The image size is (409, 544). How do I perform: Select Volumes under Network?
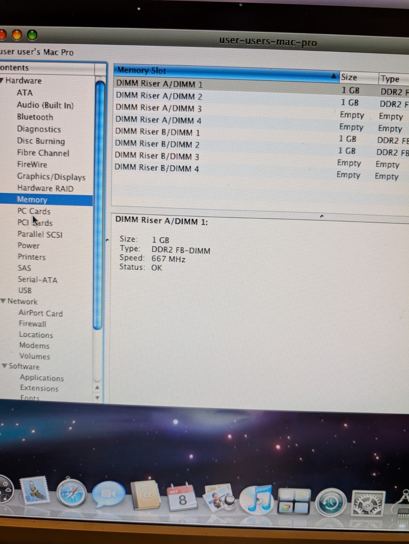coord(35,356)
